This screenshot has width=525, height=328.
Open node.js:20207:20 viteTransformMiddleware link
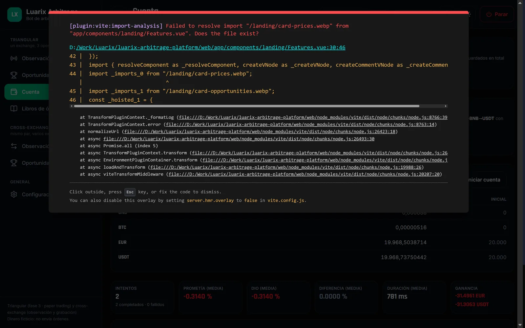click(304, 174)
